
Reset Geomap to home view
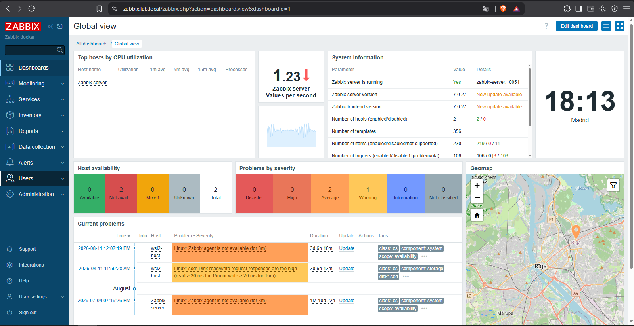[x=477, y=215]
